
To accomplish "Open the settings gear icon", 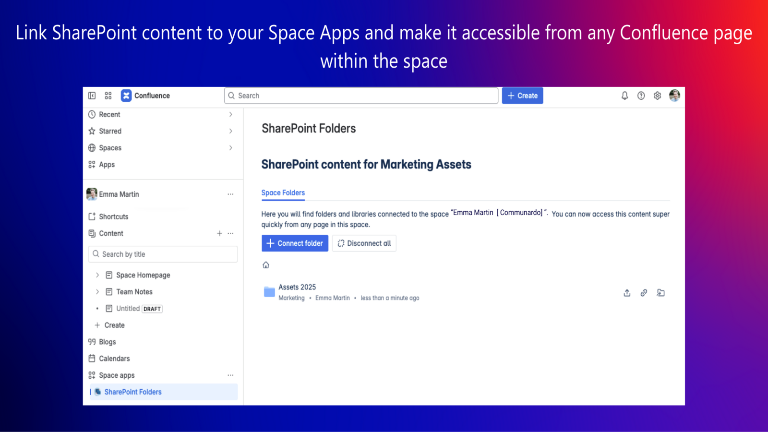I will [x=657, y=96].
